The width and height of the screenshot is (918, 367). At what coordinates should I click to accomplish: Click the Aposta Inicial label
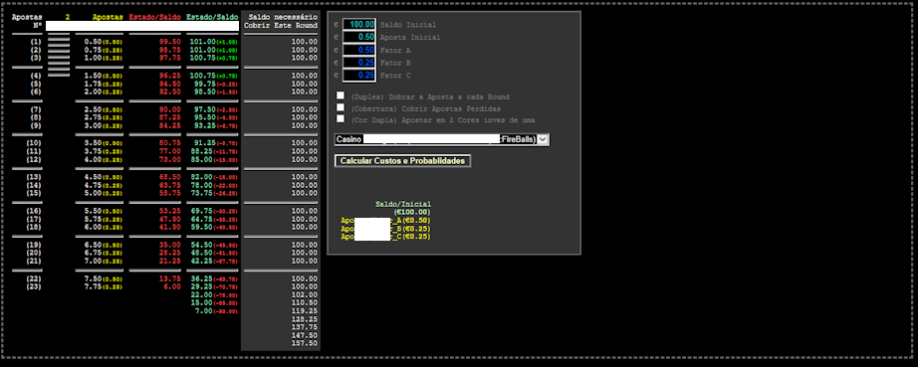410,38
